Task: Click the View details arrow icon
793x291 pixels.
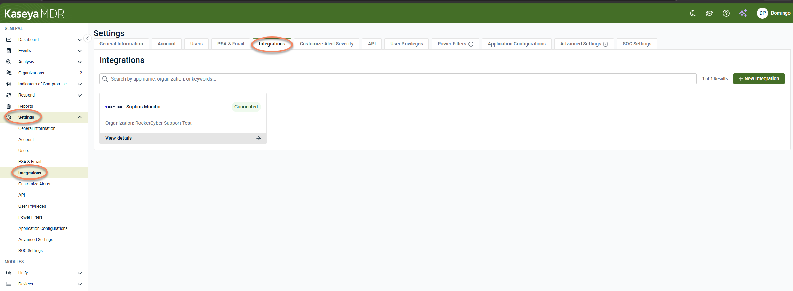Action: [258, 138]
